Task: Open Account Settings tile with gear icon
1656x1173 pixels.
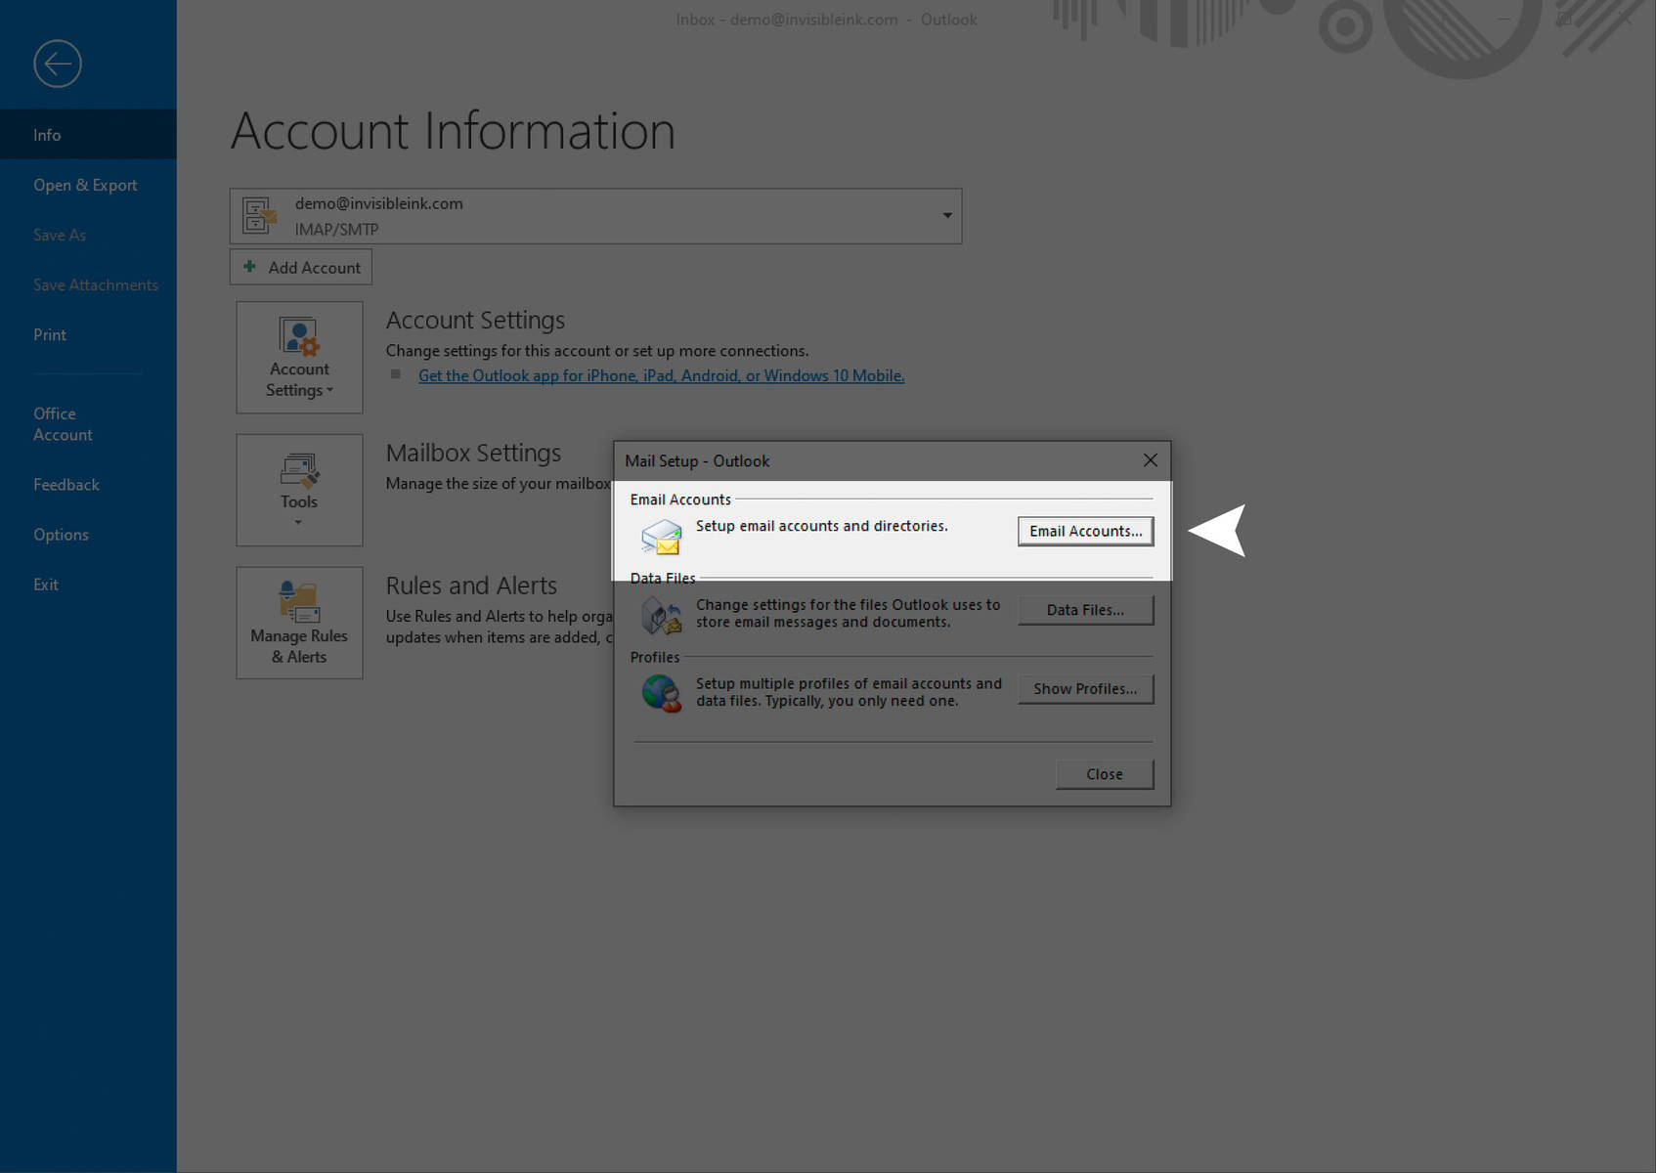Action: point(299,357)
